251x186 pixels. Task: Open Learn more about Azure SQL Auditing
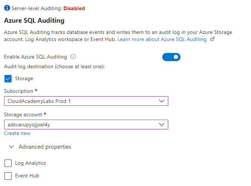click(x=162, y=40)
